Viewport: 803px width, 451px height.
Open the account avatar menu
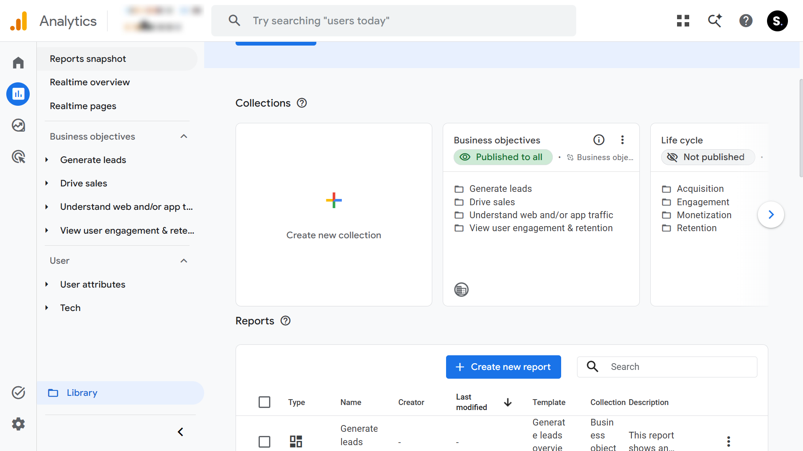click(777, 21)
